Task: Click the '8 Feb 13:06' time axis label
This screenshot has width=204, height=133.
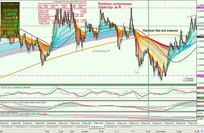Action: point(193,123)
